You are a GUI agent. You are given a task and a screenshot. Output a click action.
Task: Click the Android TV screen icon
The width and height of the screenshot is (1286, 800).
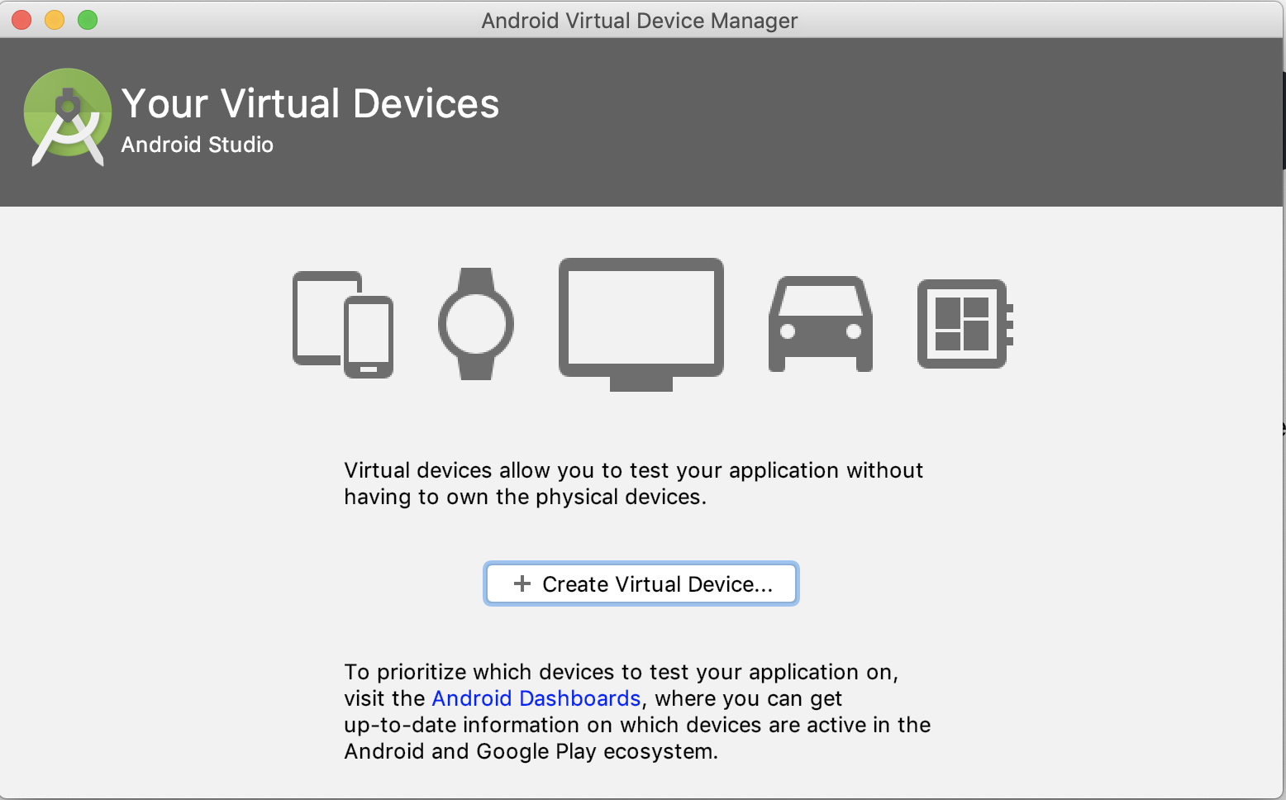pyautogui.click(x=641, y=324)
